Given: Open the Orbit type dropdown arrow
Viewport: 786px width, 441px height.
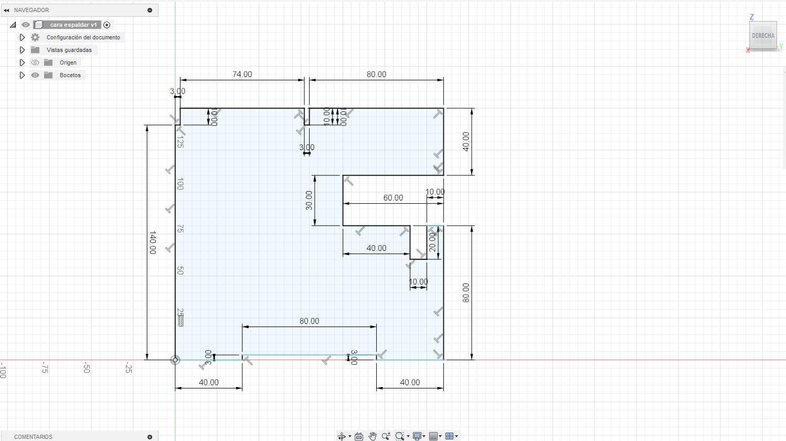Looking at the screenshot, I should coord(350,436).
